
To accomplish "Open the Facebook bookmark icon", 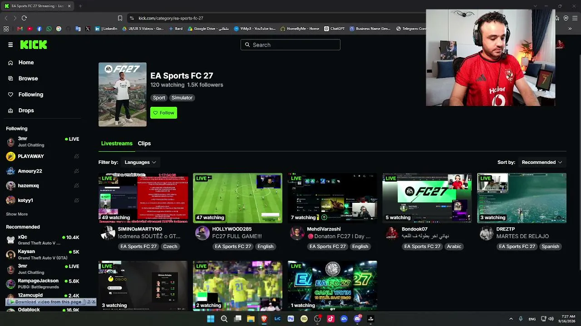I will tap(39, 29).
